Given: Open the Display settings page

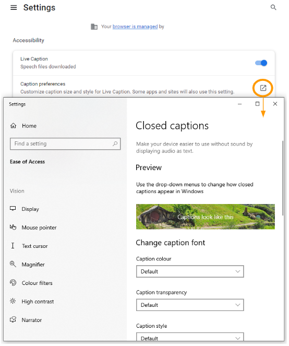Looking at the screenshot, I should pyautogui.click(x=30, y=209).
